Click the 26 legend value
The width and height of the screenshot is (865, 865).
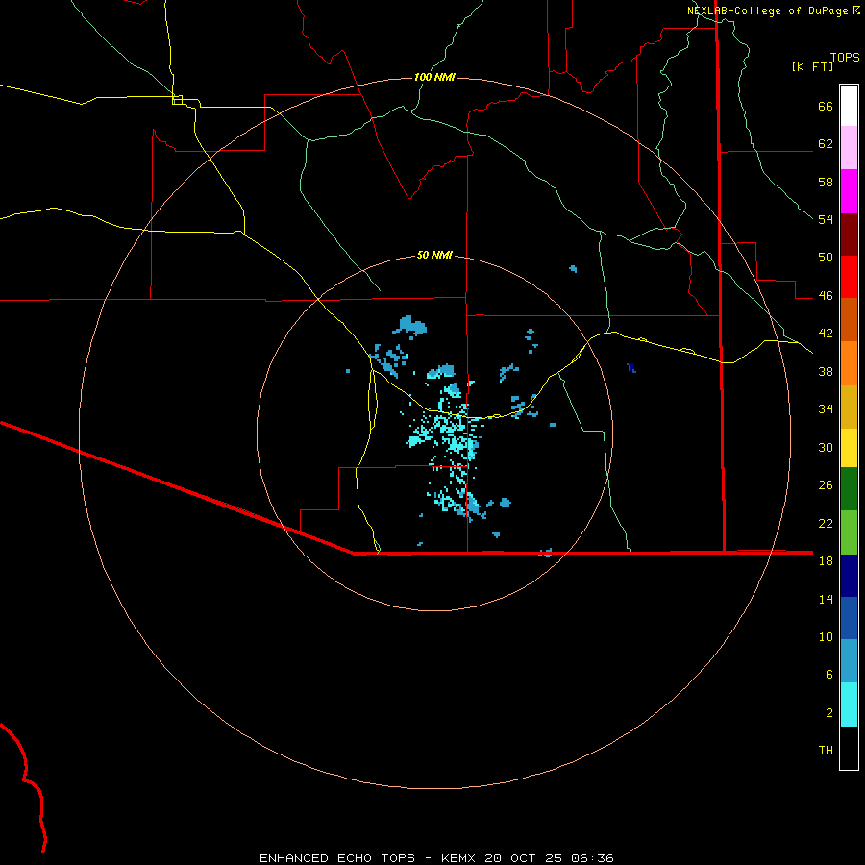tap(826, 485)
